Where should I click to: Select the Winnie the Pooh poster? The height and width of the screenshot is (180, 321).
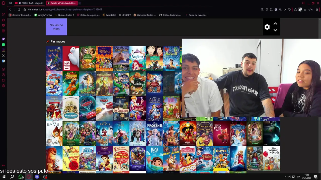(x=272, y=158)
